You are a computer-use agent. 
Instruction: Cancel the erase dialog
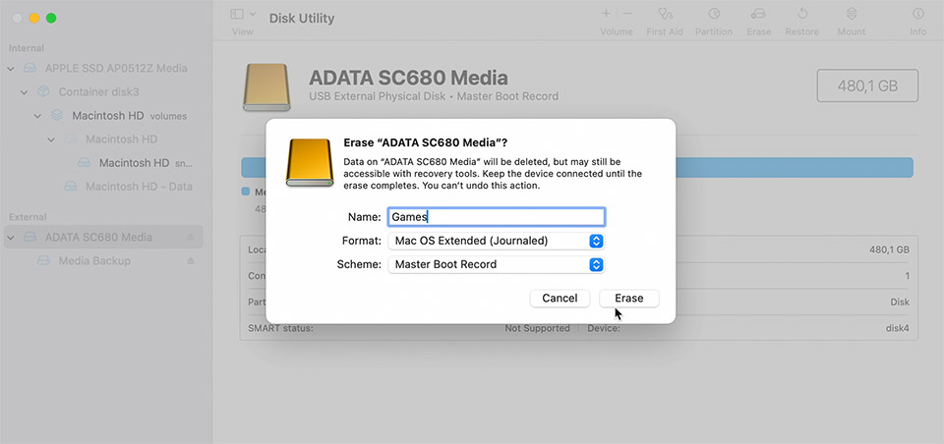coord(560,299)
